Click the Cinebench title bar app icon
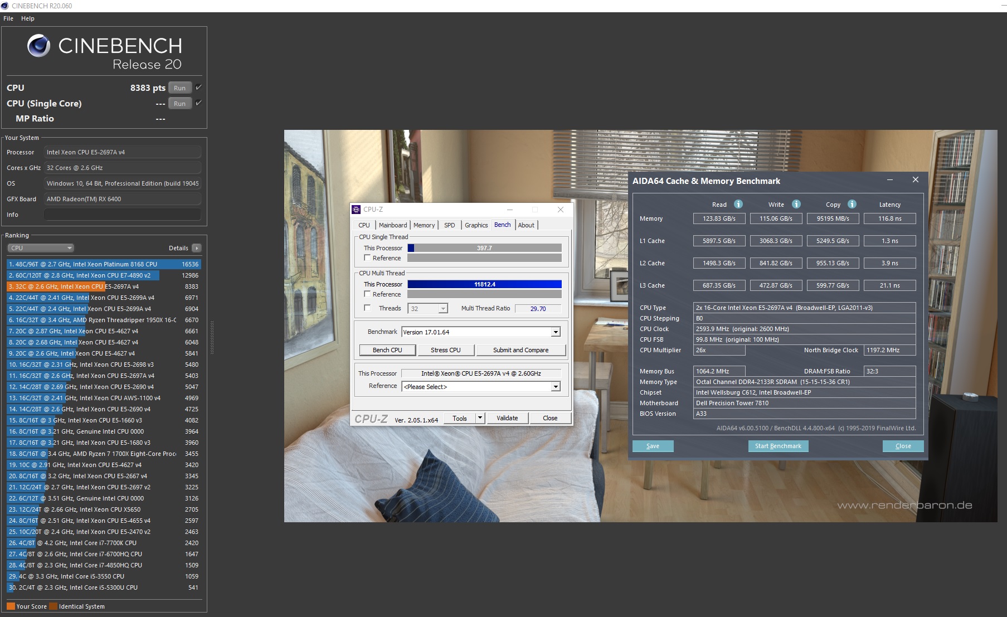Viewport: 1007px width, 617px height. click(5, 6)
